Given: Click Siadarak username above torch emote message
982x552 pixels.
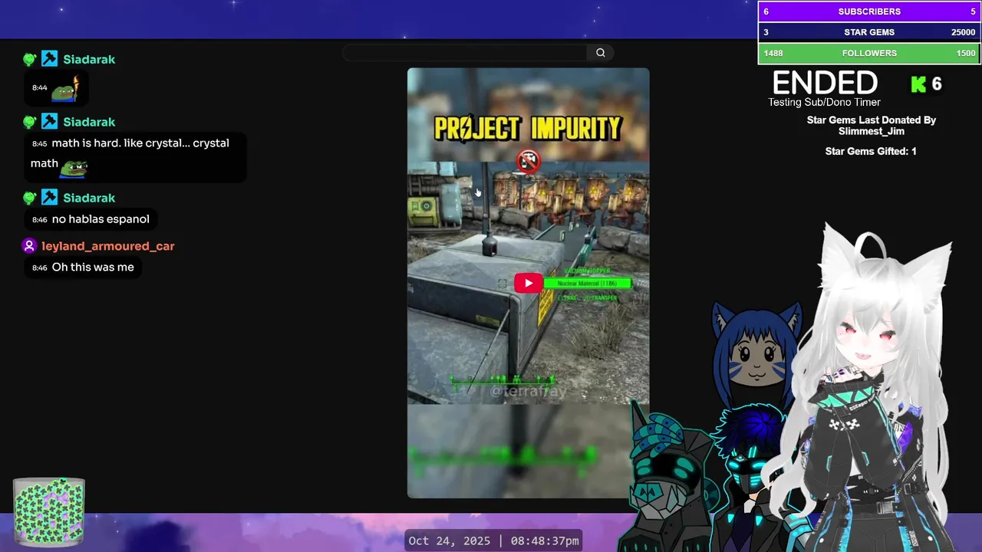Looking at the screenshot, I should [x=89, y=59].
